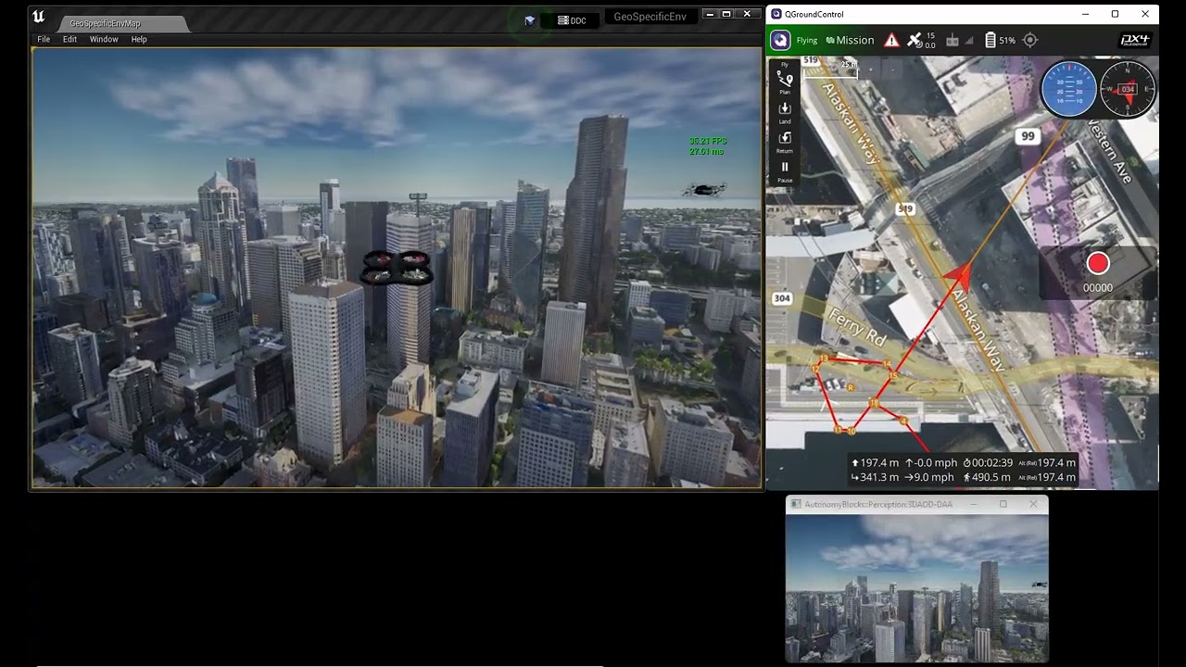The image size is (1186, 667).
Task: Open the File menu in Unreal
Action: point(44,39)
